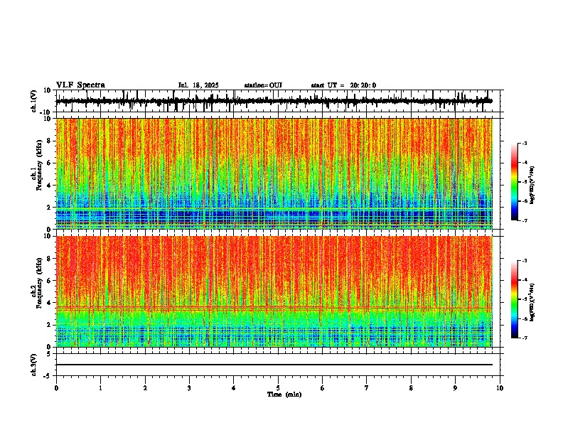Select the "Time (min)" axis title
The image size is (563, 435).
[284, 394]
